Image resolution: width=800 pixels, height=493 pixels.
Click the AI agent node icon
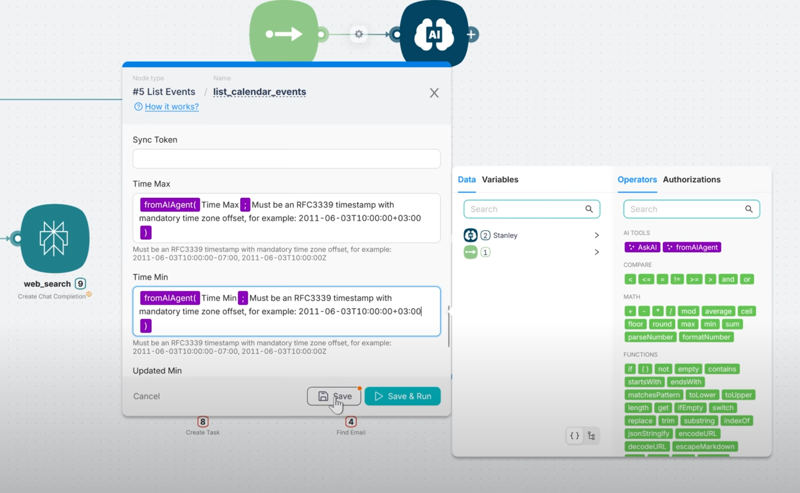434,34
